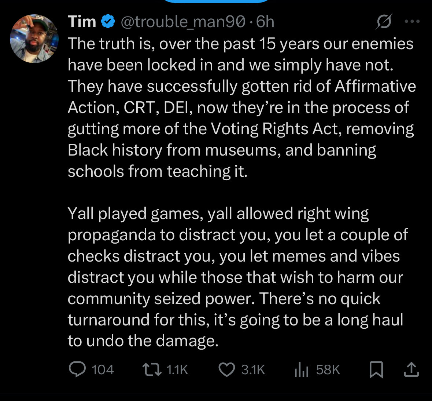Click the share upload icon
The height and width of the screenshot is (401, 432).
(411, 369)
